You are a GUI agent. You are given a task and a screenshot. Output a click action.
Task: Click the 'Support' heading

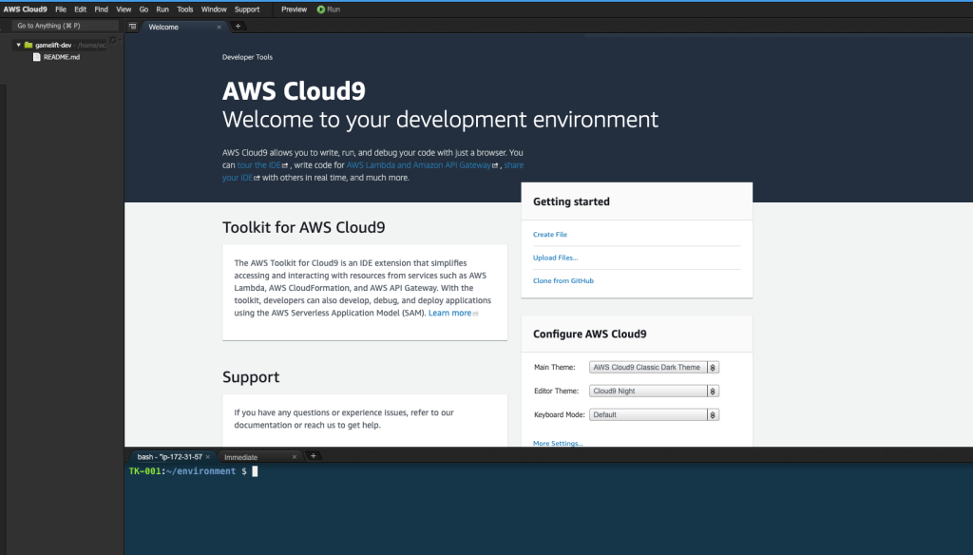[251, 377]
